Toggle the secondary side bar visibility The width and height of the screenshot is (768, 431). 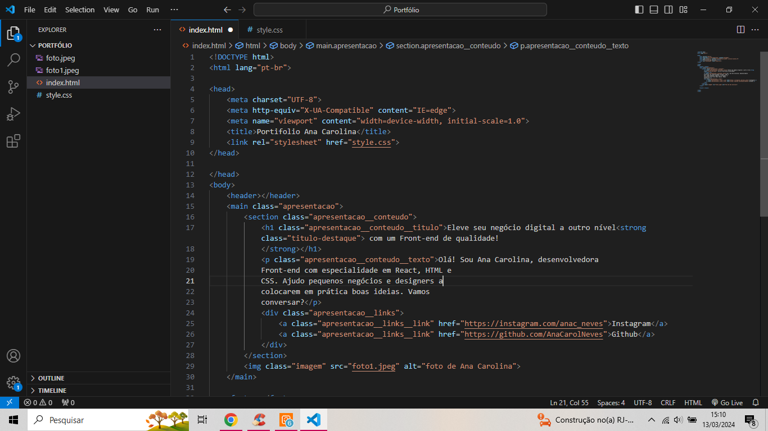tap(668, 10)
